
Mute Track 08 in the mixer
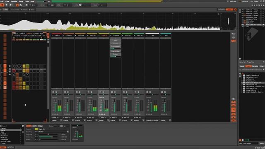pyautogui.click(x=135, y=92)
